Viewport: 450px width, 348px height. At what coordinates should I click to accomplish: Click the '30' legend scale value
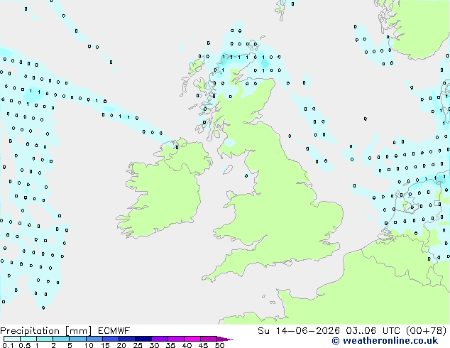(x=154, y=345)
